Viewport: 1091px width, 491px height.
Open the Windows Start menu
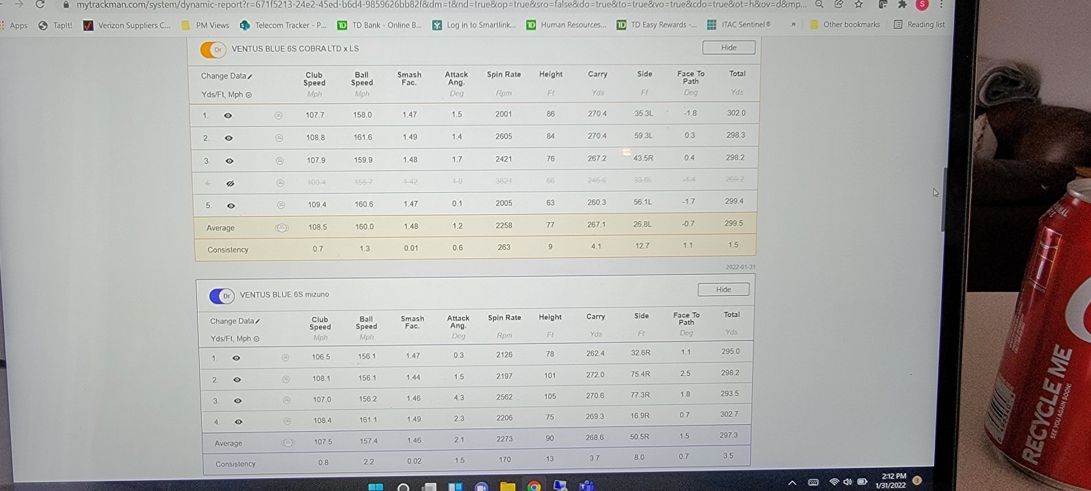point(375,486)
